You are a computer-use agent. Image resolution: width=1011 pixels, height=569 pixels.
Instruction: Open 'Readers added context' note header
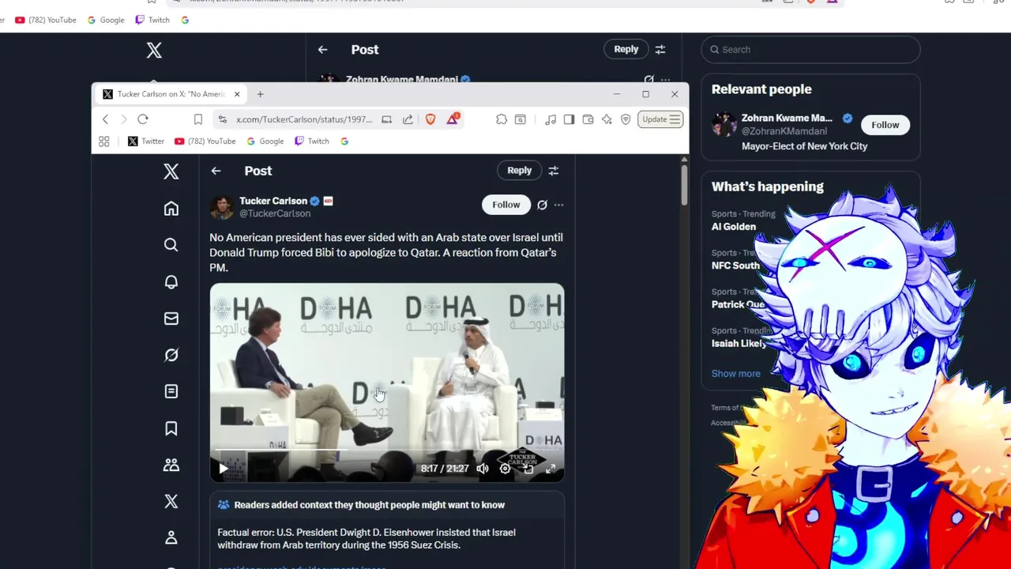[370, 505]
